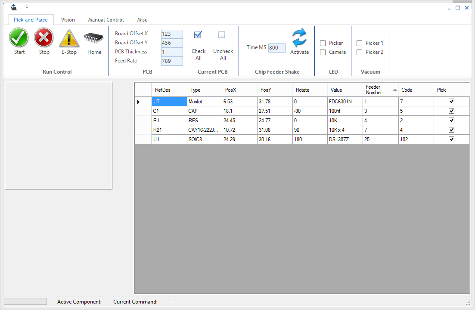The width and height of the screenshot is (475, 310).
Task: Select the Home chip icon
Action: click(94, 38)
